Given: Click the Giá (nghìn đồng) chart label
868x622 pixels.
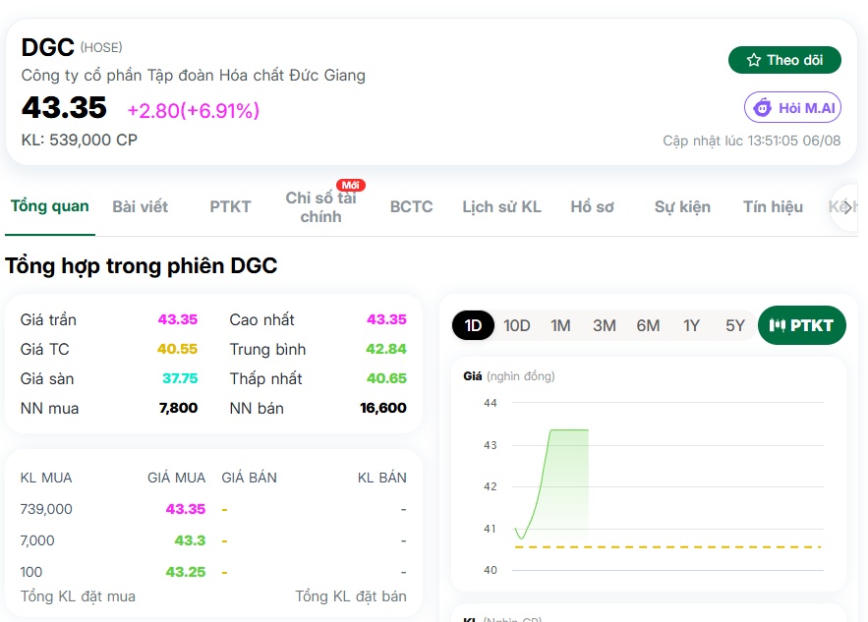Looking at the screenshot, I should tap(509, 376).
